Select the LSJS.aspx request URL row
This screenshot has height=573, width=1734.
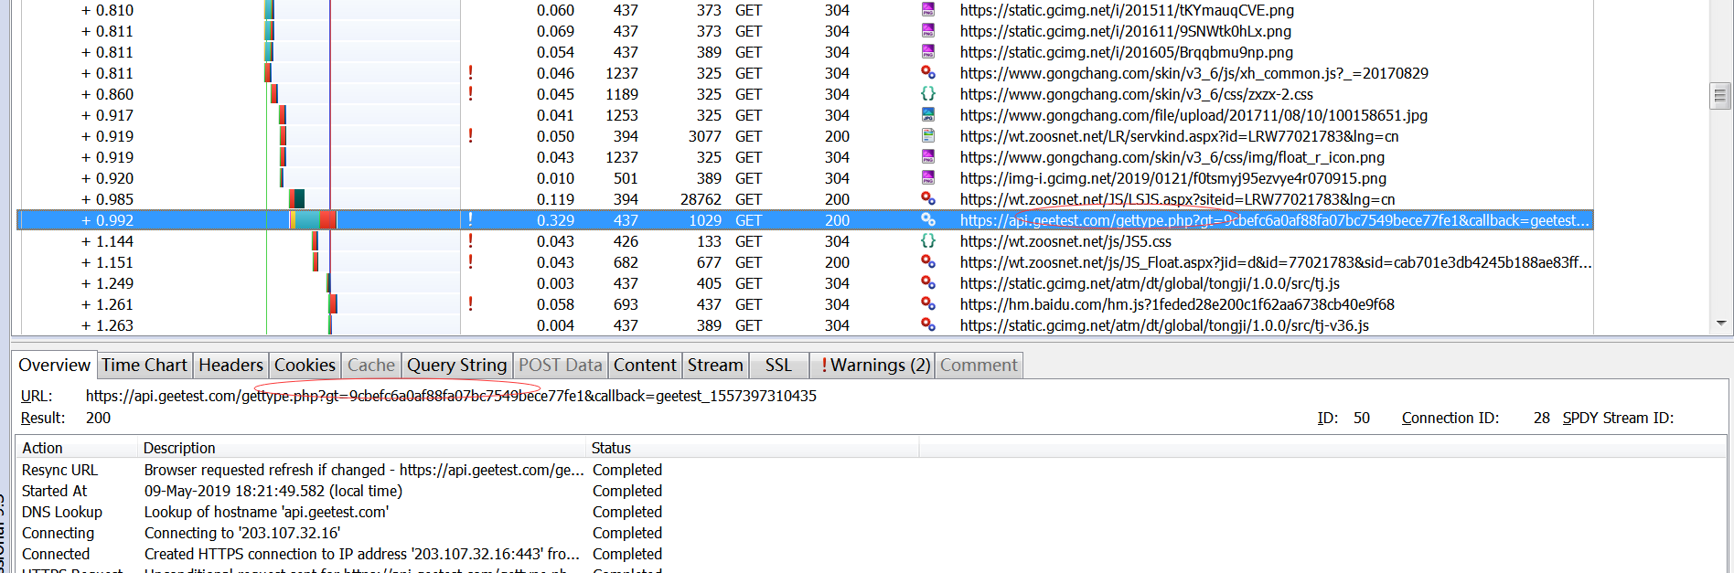1177,199
